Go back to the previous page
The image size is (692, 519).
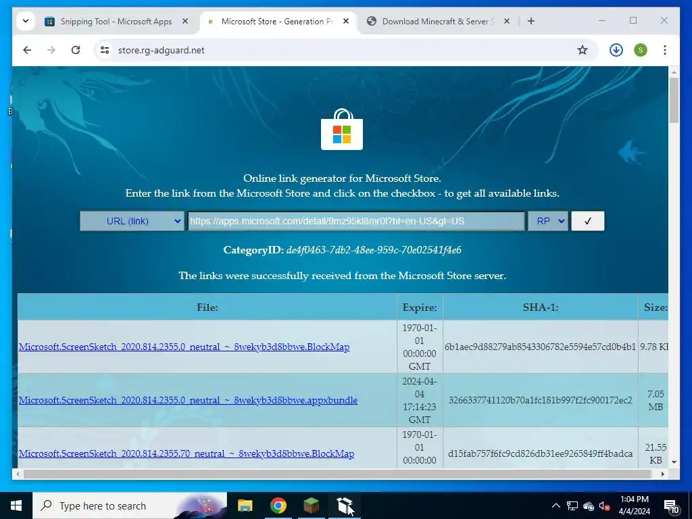(x=27, y=50)
